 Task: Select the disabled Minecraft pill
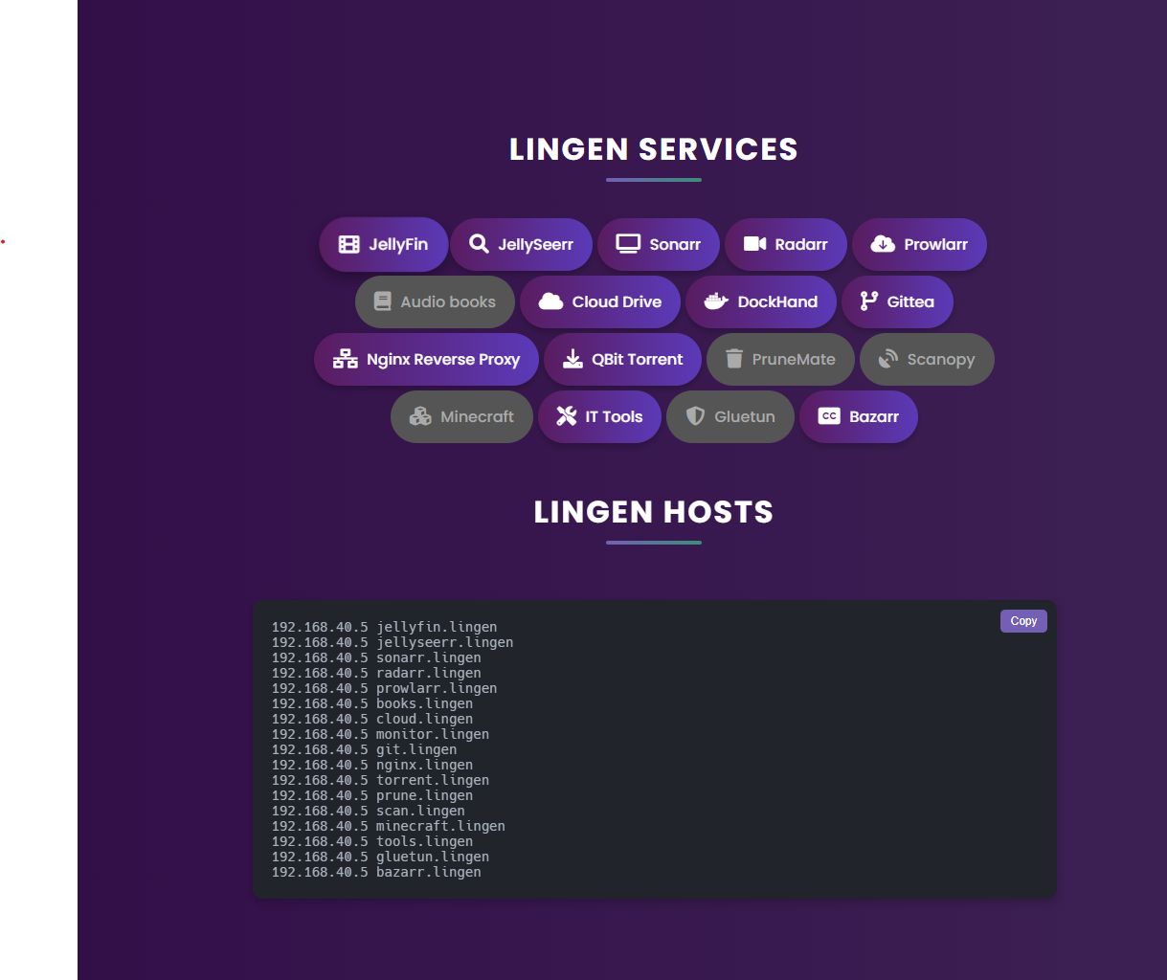tap(462, 416)
